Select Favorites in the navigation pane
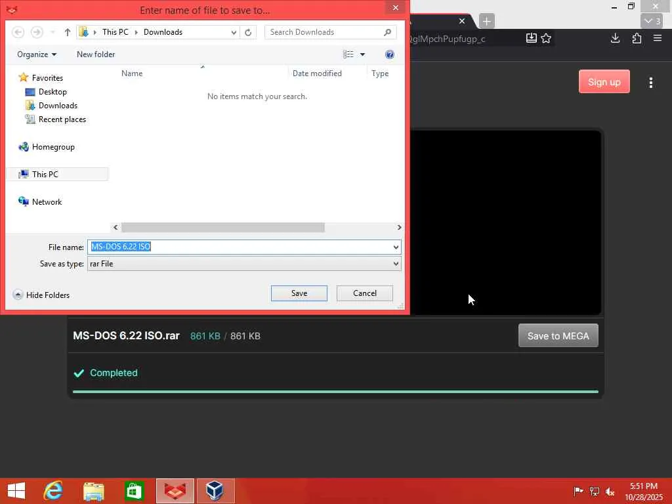Viewport: 672px width, 504px height. [x=47, y=78]
